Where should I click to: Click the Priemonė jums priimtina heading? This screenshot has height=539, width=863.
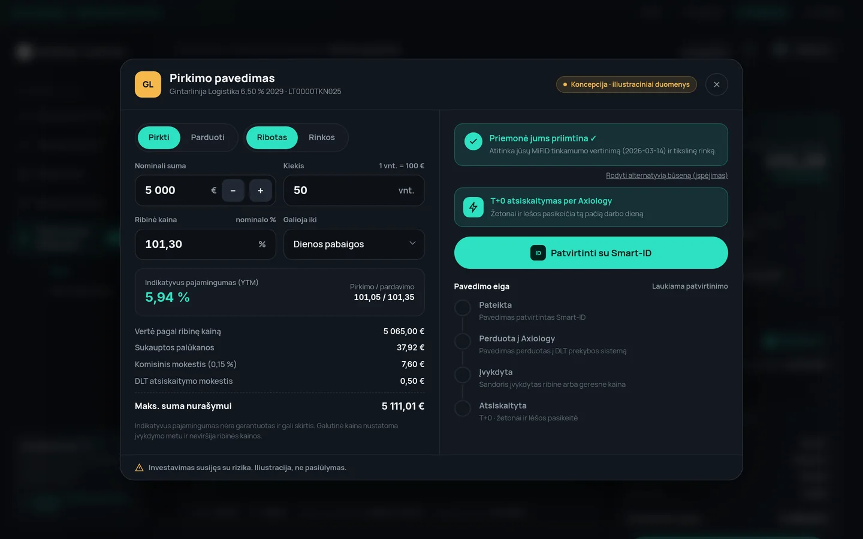[x=543, y=138]
